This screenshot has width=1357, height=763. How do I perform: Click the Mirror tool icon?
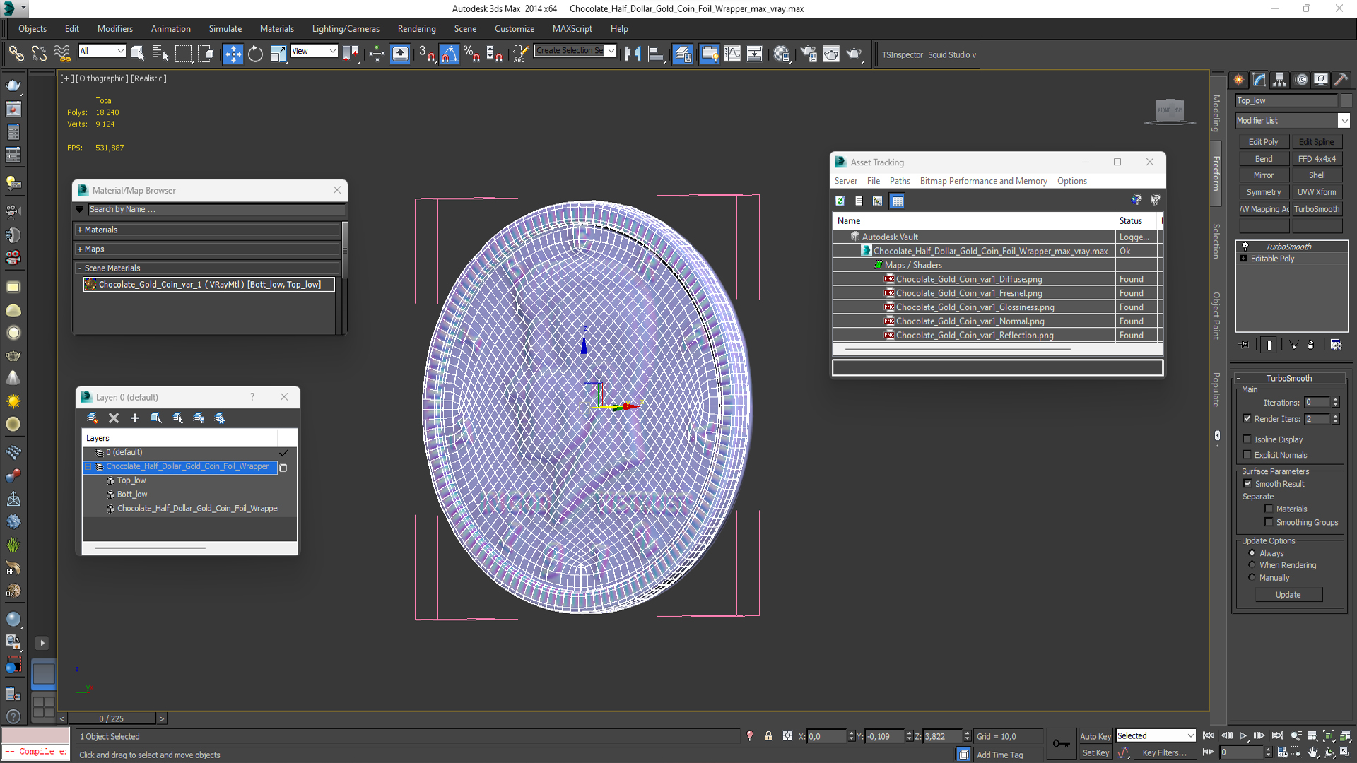coord(633,54)
